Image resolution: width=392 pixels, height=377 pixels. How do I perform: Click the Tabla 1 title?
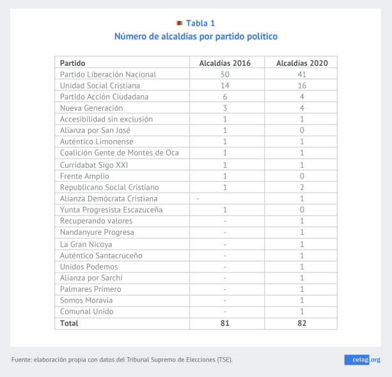pyautogui.click(x=200, y=24)
